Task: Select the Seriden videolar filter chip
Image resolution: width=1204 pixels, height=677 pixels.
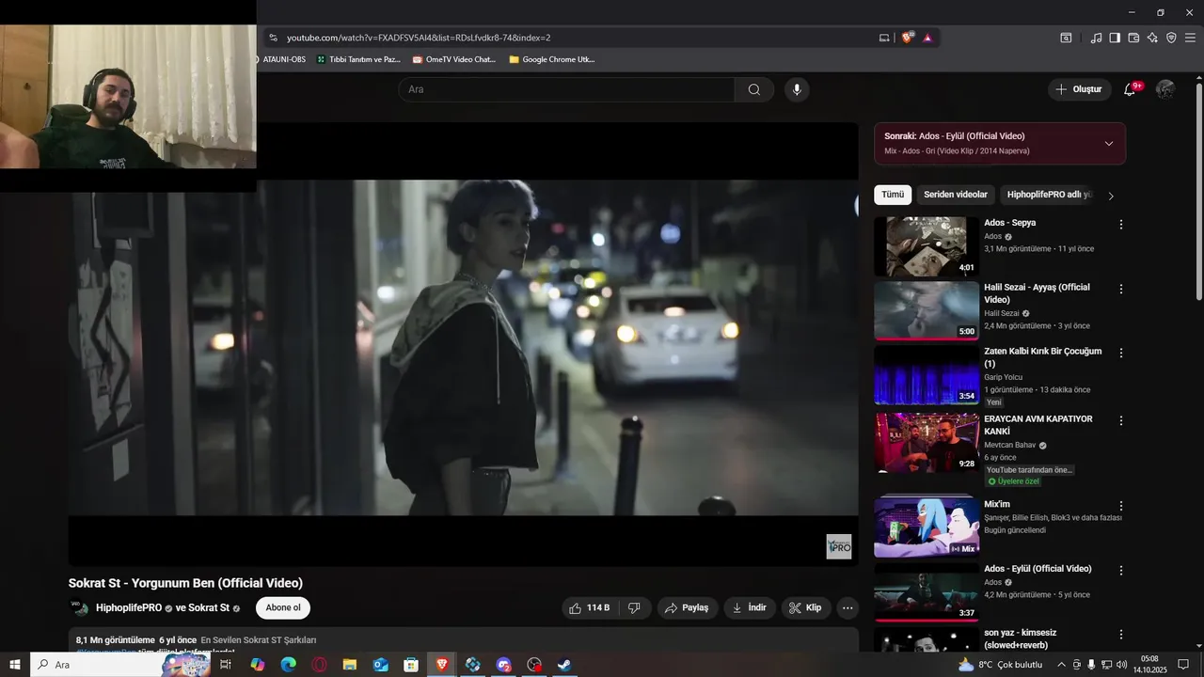Action: pyautogui.click(x=956, y=195)
